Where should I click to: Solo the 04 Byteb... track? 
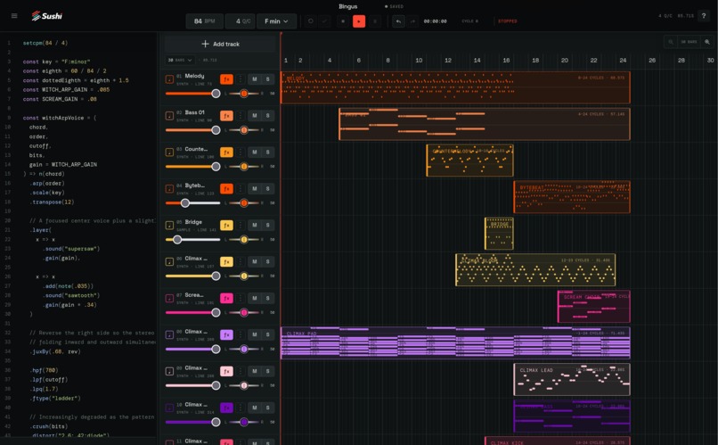[268, 189]
